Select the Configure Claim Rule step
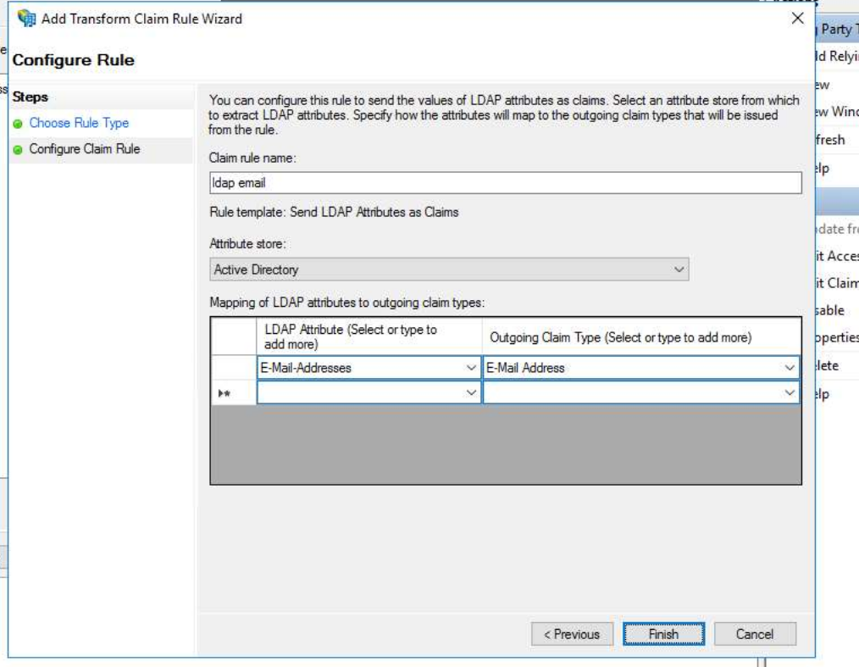859x667 pixels. pos(85,149)
